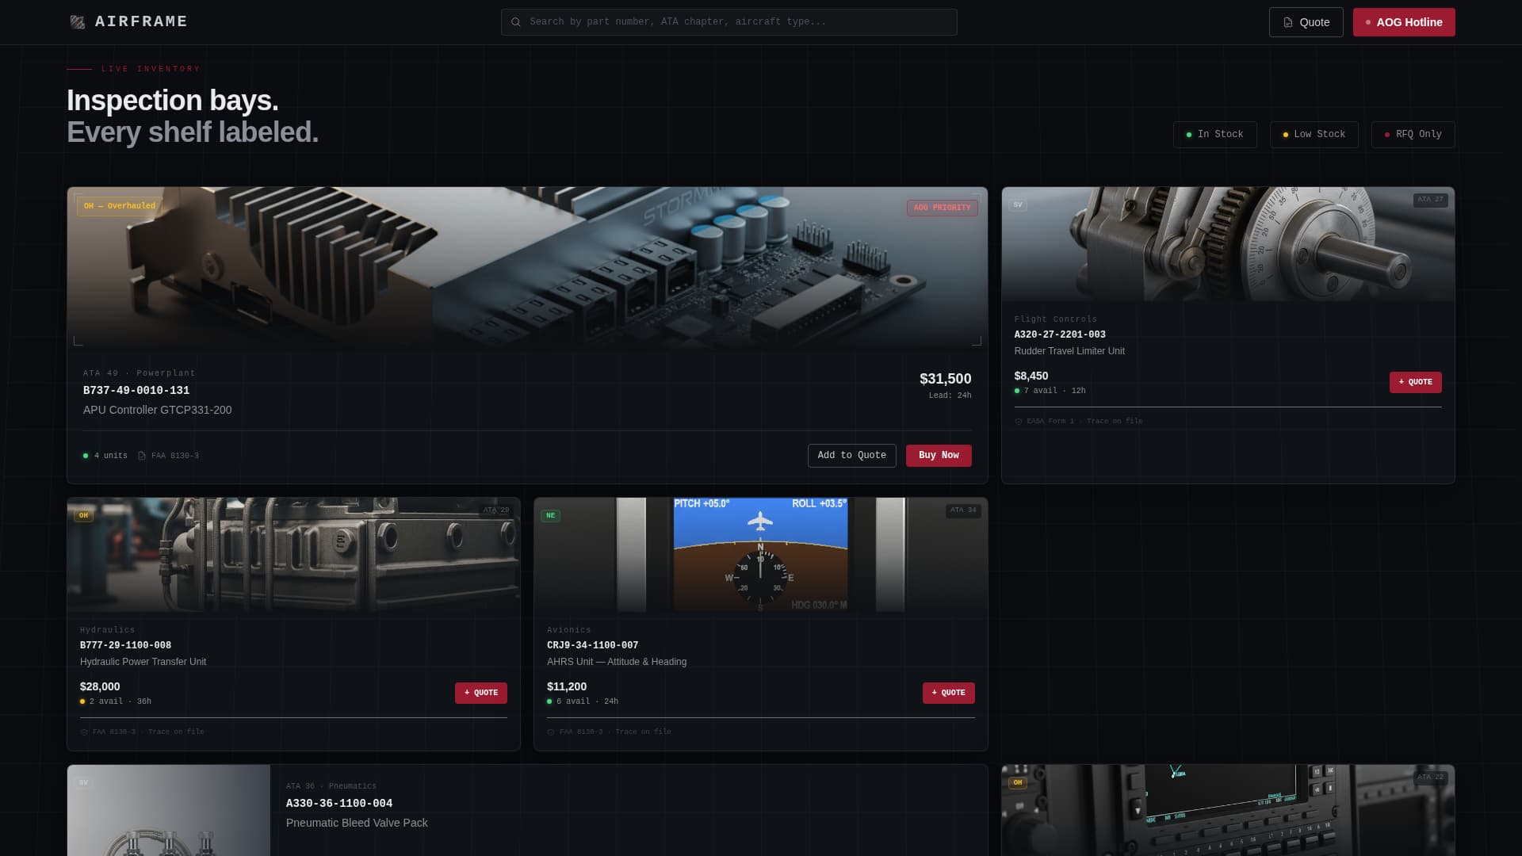The image size is (1522, 856).
Task: Add the APU Controller to quote
Action: click(x=851, y=456)
